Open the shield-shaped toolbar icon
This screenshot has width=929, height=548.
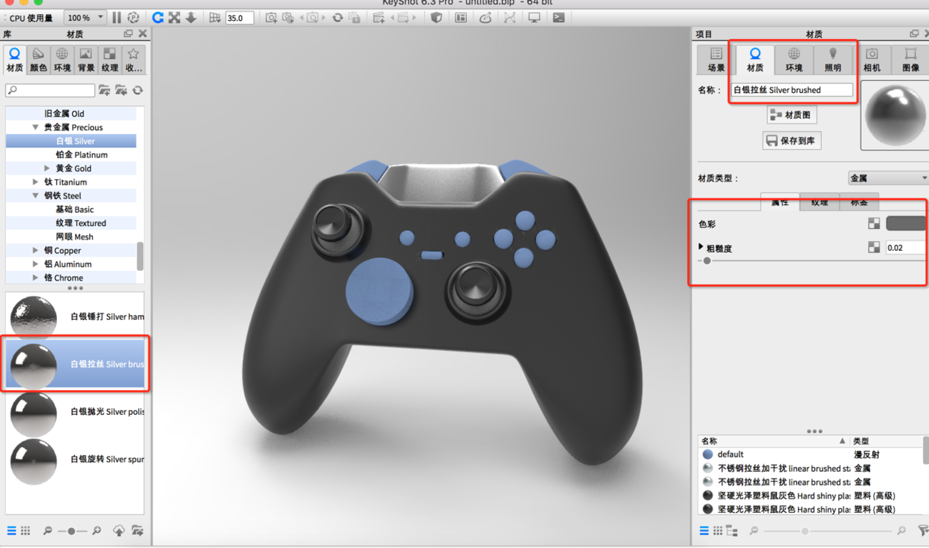(436, 17)
